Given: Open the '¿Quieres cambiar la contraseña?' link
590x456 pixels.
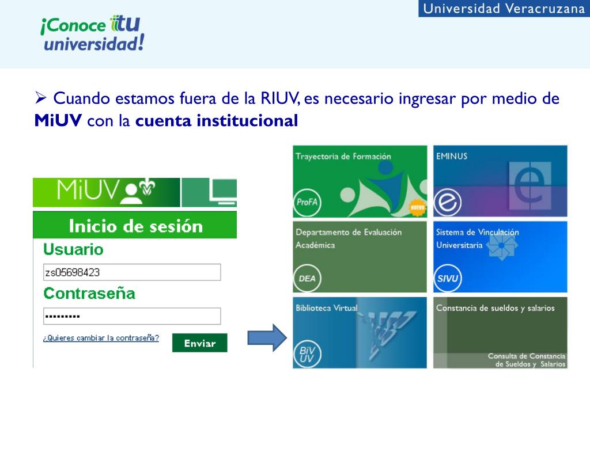Looking at the screenshot, I should tap(101, 338).
